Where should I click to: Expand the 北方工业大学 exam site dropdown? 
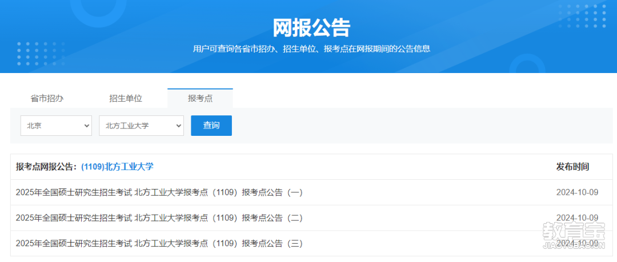click(x=141, y=126)
